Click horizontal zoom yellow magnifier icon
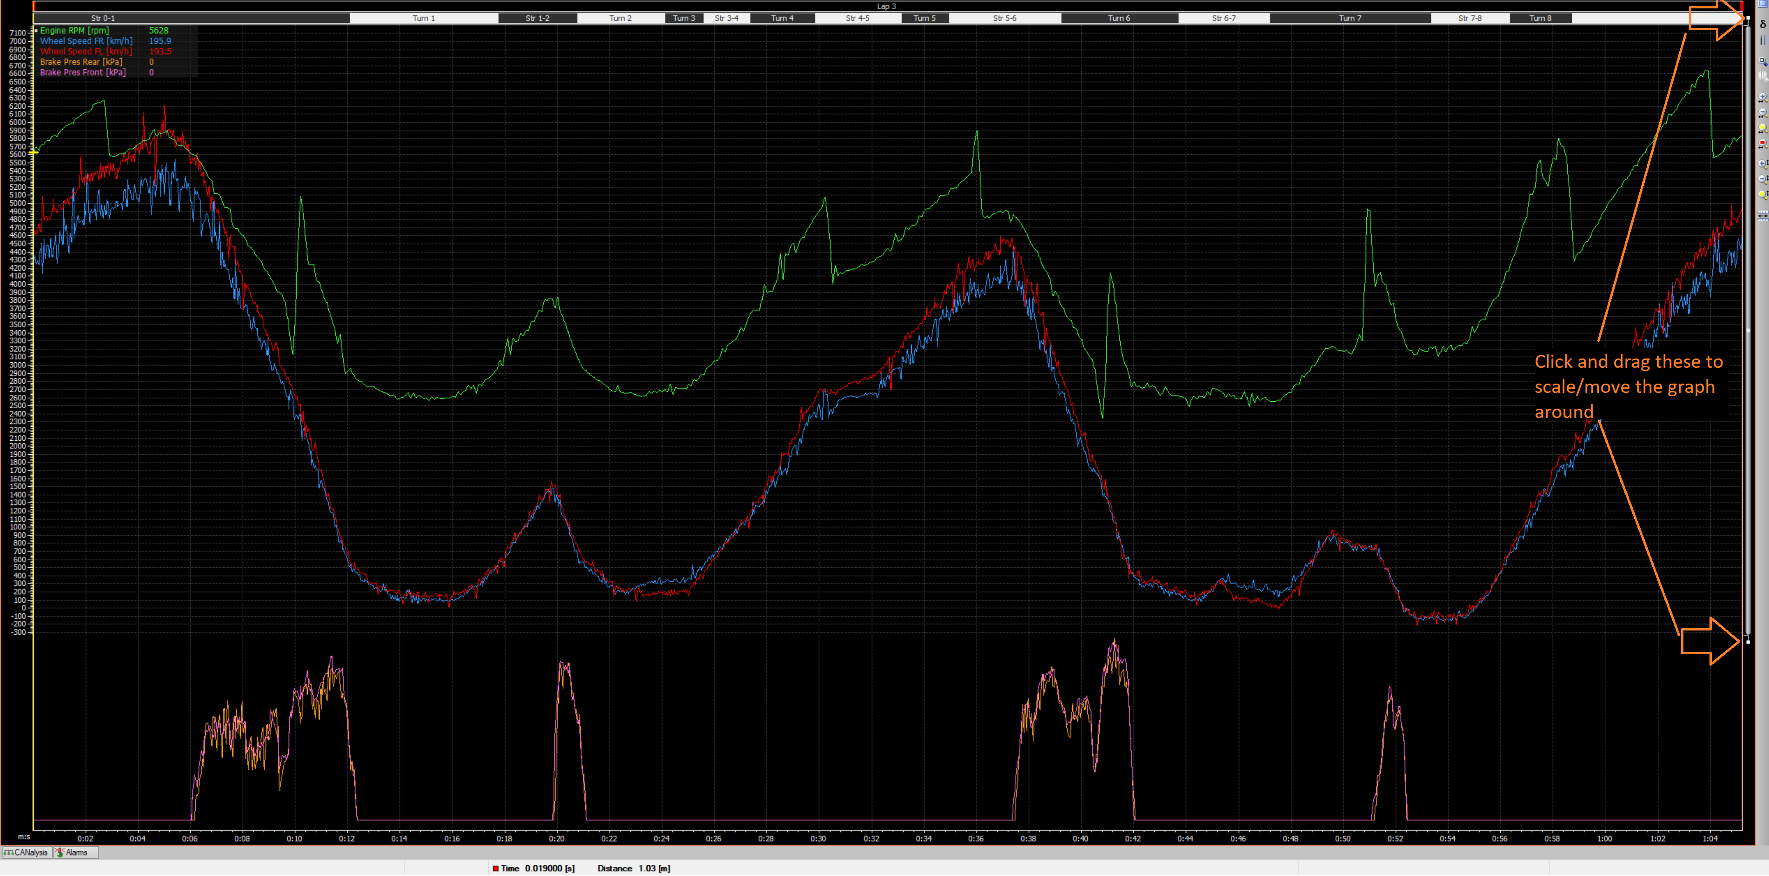This screenshot has width=1769, height=876. 1763,128
